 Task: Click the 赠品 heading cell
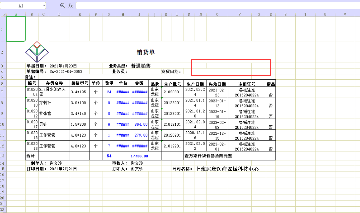tap(271, 84)
